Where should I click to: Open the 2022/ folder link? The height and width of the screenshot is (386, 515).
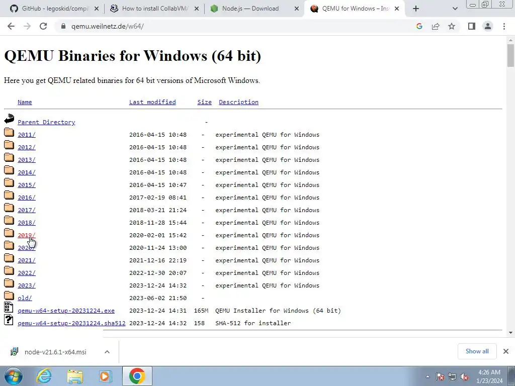point(27,273)
